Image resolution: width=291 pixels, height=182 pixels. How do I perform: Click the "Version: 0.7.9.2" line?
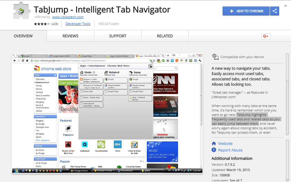[223, 165]
